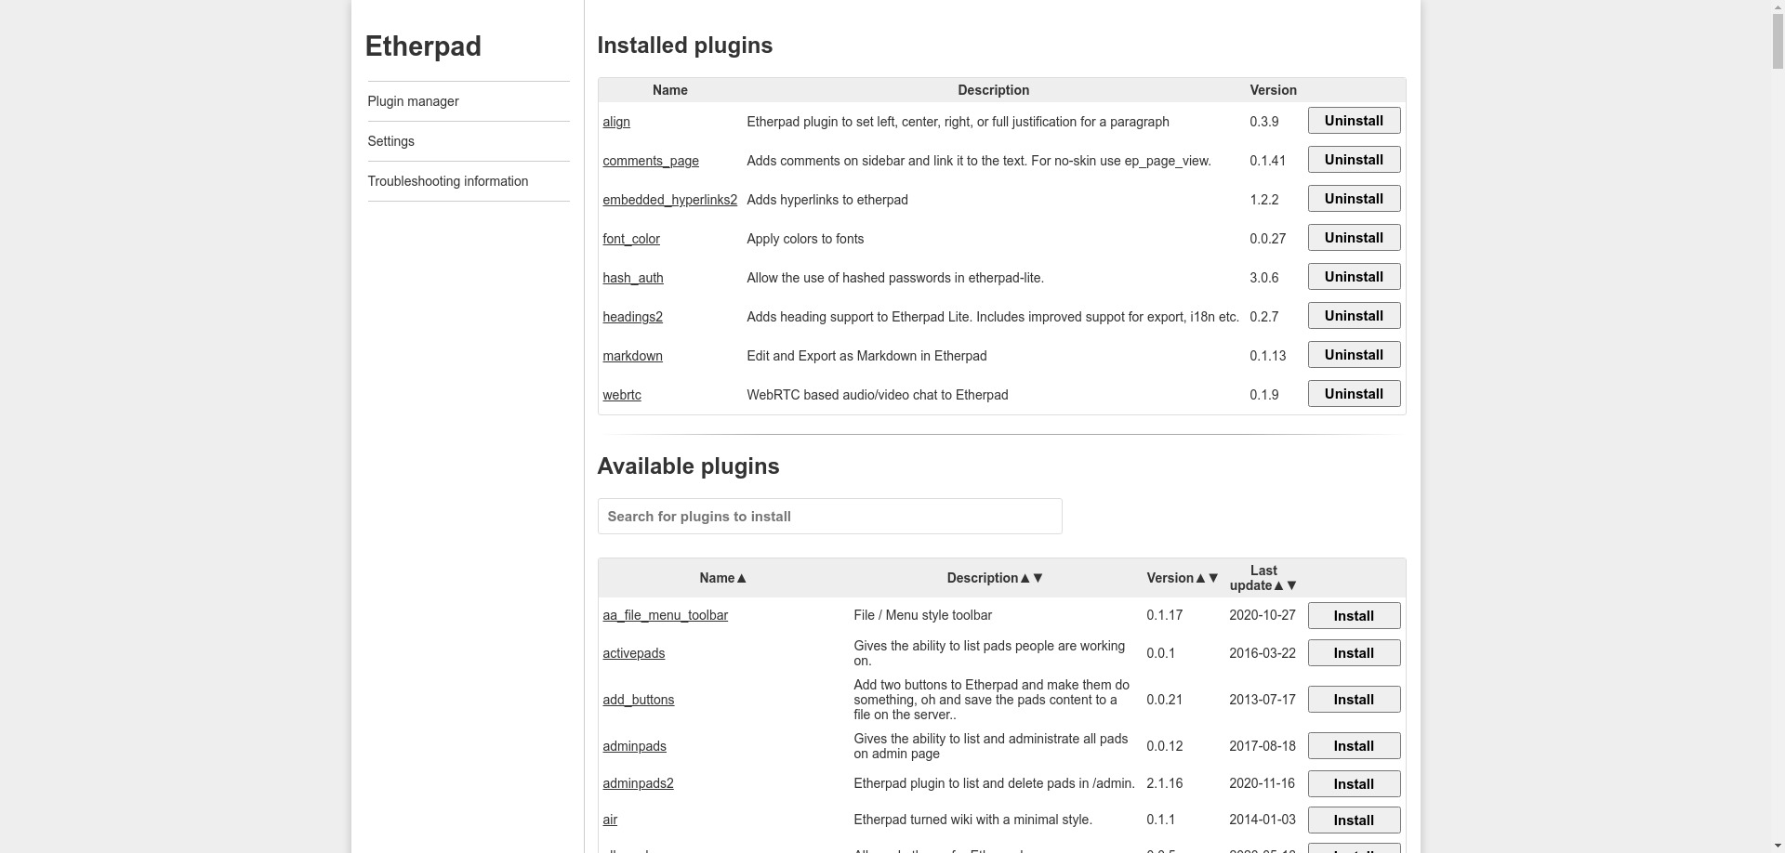
Task: Uninstall the webrtc plugin
Action: coord(1353,394)
